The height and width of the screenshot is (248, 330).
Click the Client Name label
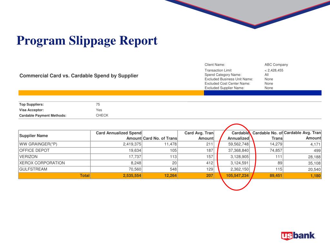[x=215, y=65]
